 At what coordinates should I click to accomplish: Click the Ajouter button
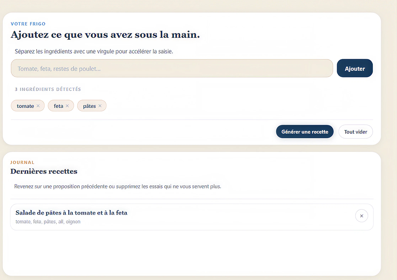[x=355, y=68]
